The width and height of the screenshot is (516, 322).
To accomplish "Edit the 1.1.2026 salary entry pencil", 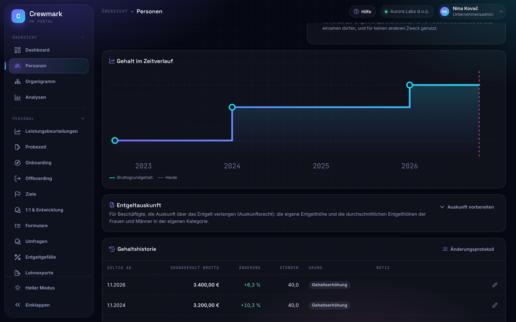I will pyautogui.click(x=495, y=285).
